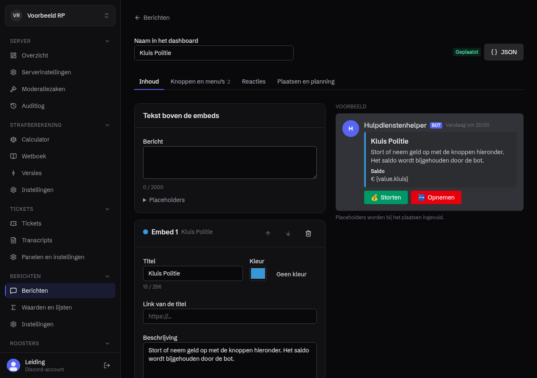This screenshot has width=537, height=378.
Task: Click the Transcripts document icon
Action: [13, 240]
